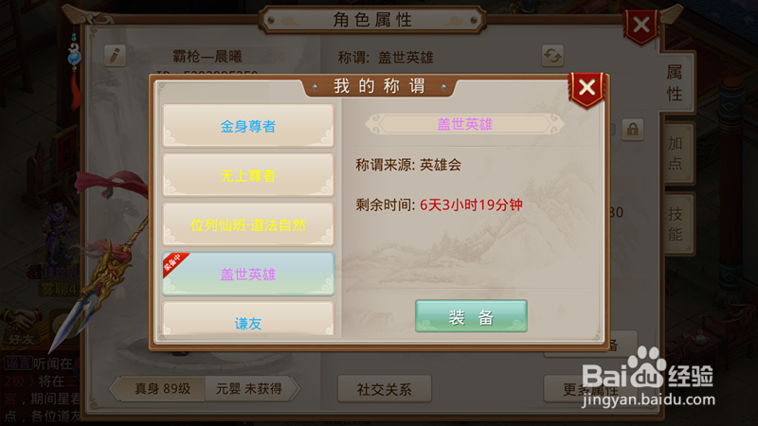This screenshot has height=426, width=758.
Task: Select the 谦友 title
Action: tap(248, 319)
